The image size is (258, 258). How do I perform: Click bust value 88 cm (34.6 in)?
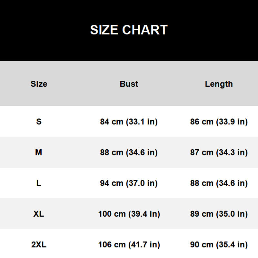(129, 152)
